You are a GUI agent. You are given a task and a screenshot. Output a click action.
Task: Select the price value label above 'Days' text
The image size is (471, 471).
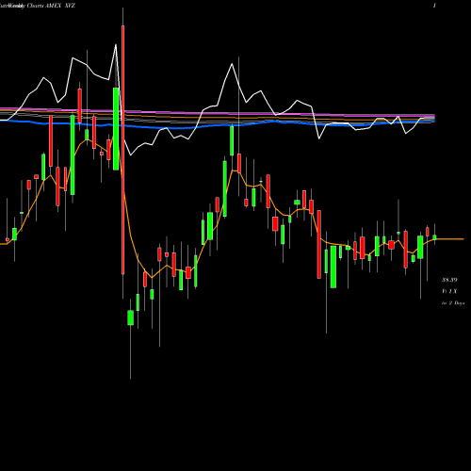pos(449,280)
